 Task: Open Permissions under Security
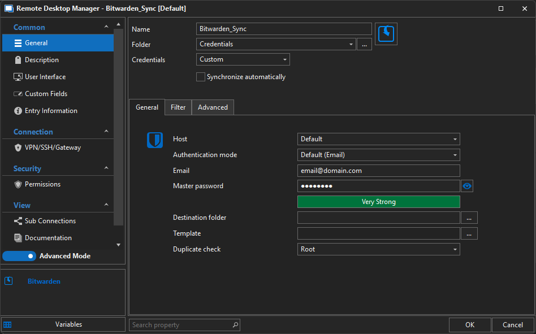tap(42, 184)
